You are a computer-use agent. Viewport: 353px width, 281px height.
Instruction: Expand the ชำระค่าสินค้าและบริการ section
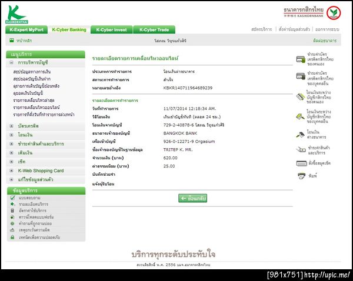click(x=11, y=144)
